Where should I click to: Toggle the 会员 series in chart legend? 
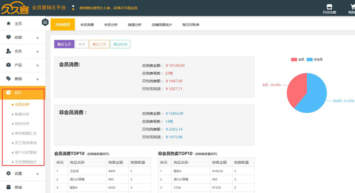pyautogui.click(x=297, y=59)
